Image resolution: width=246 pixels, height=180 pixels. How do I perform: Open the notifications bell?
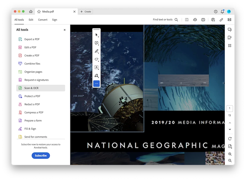(x=222, y=11)
